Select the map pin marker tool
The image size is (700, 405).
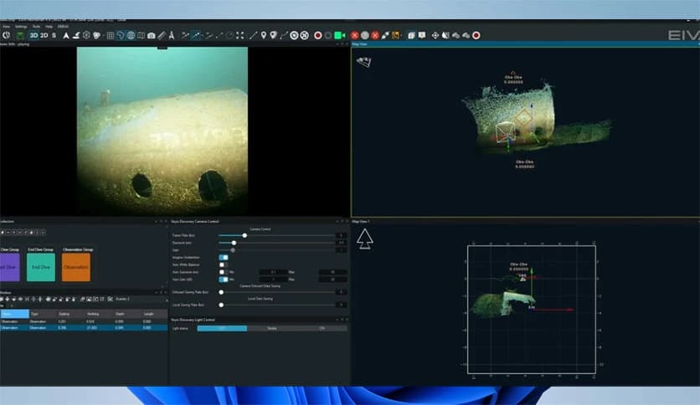click(x=263, y=35)
